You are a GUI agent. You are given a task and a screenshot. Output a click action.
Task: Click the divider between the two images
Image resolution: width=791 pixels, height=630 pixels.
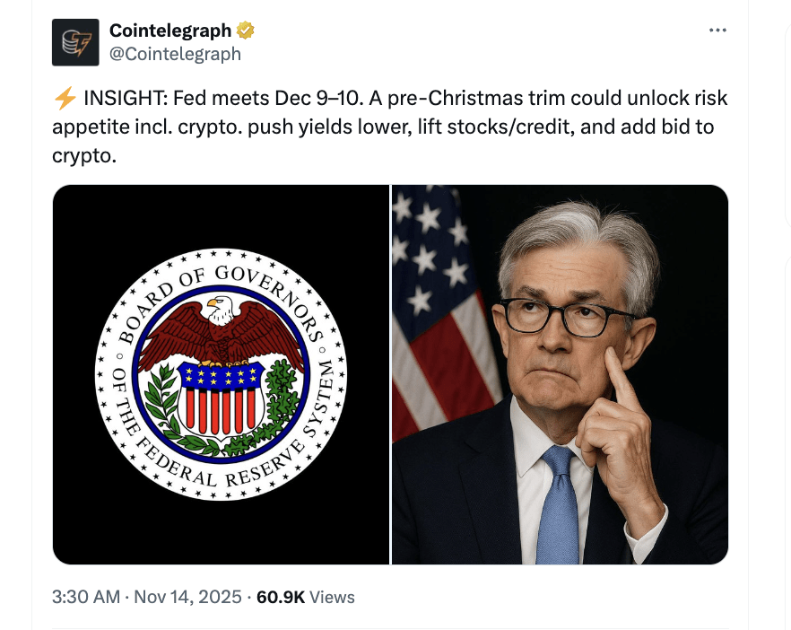coord(390,373)
